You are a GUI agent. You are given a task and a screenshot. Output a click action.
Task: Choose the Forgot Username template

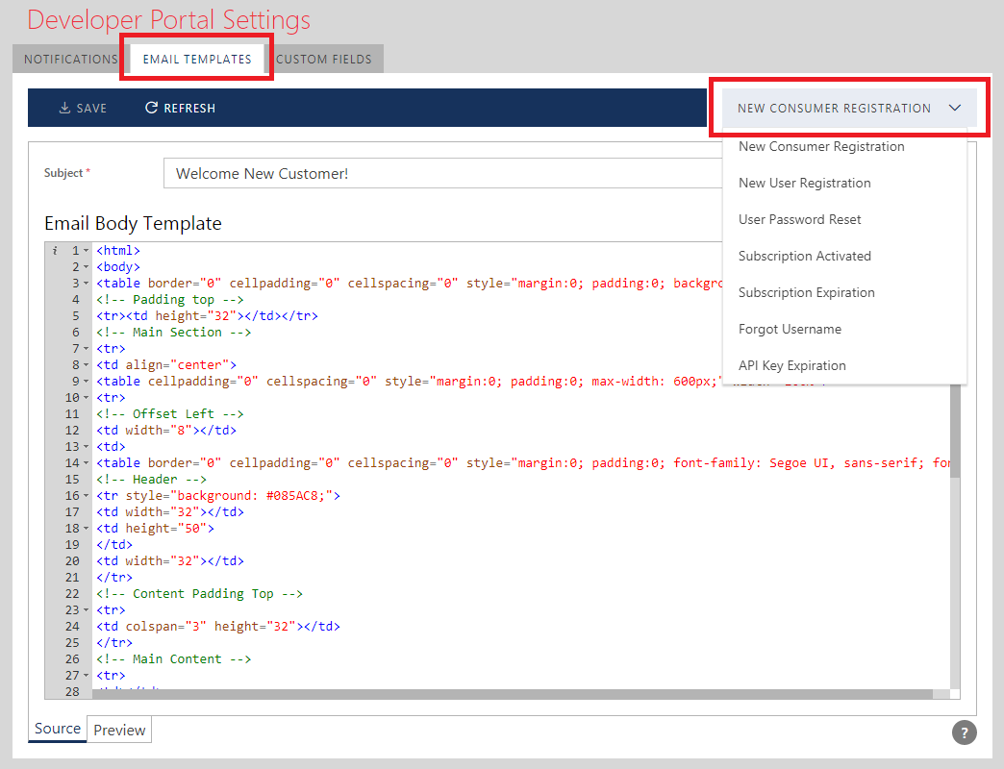tap(790, 329)
